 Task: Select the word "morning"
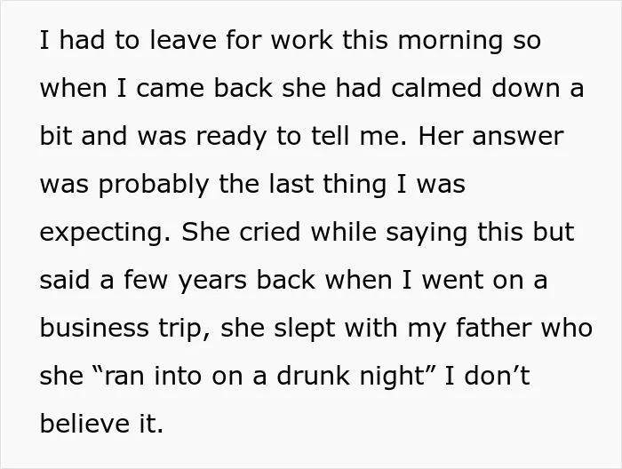pyautogui.click(x=451, y=41)
